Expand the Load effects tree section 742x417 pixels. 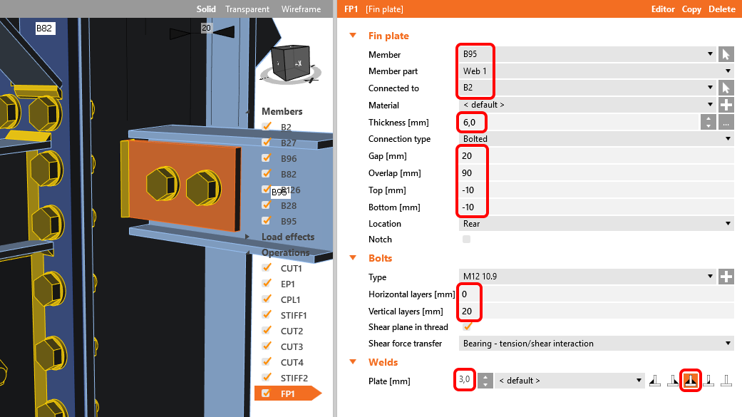[247, 237]
